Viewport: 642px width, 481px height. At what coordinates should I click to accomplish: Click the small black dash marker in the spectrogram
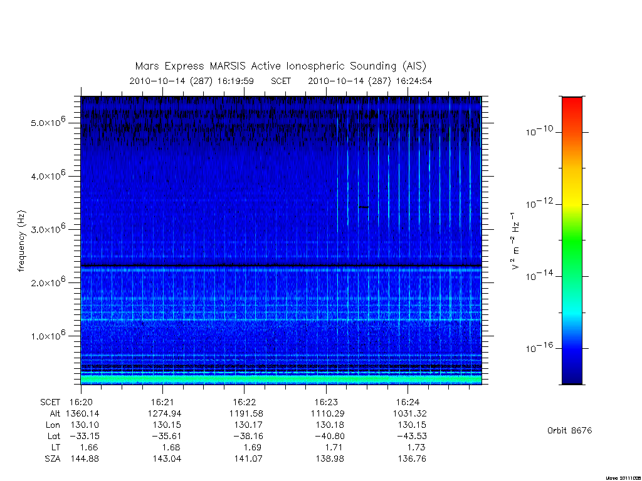(364, 207)
